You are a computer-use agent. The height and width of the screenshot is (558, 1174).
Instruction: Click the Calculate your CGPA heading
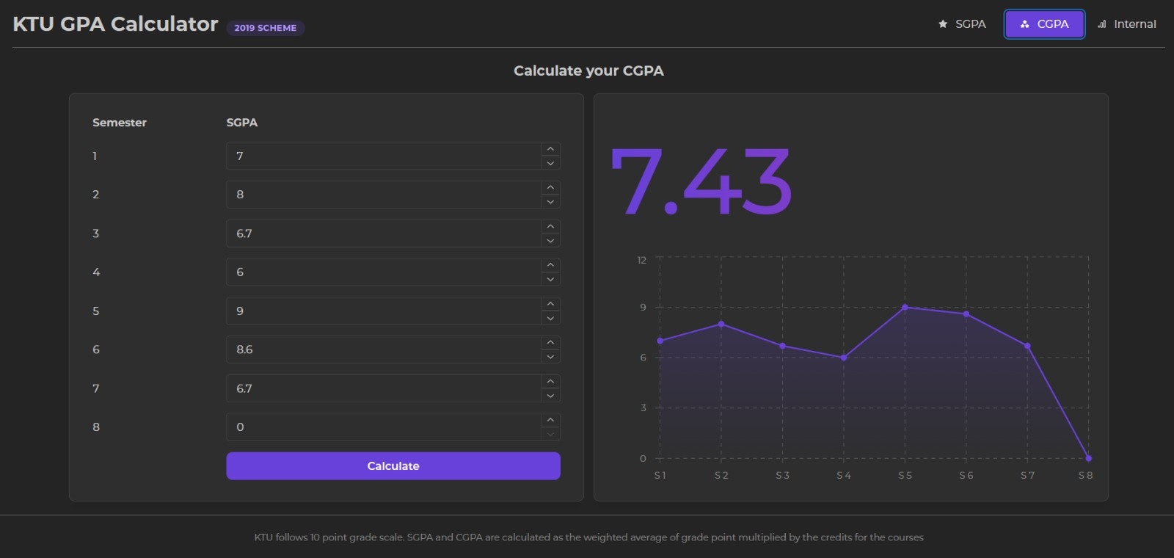[588, 71]
